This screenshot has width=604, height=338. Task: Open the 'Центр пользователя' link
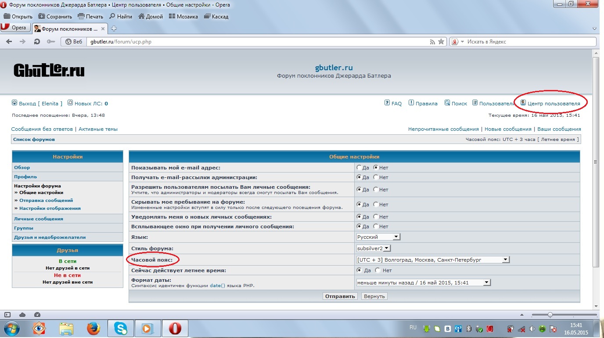(554, 104)
